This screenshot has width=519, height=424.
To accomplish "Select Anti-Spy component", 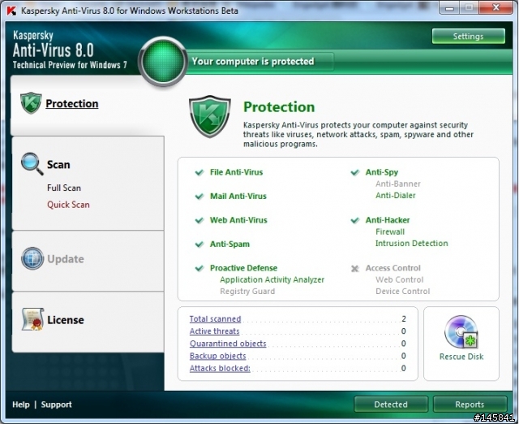I will [x=382, y=172].
